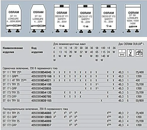
Task: Click the X mark in ST 191 TRY 50 row
Action: (102, 100)
